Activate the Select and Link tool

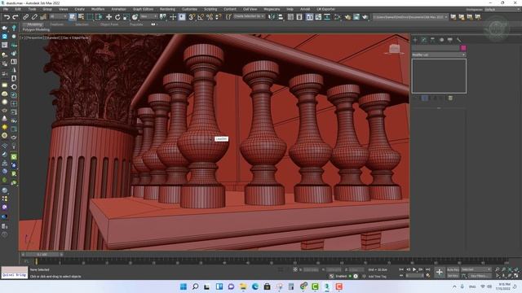point(25,17)
